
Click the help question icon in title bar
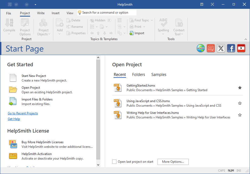[202, 4]
